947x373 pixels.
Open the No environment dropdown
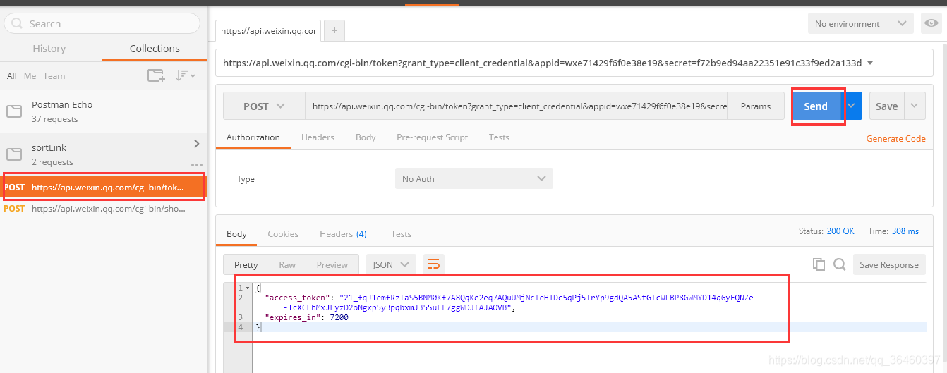[x=861, y=23]
